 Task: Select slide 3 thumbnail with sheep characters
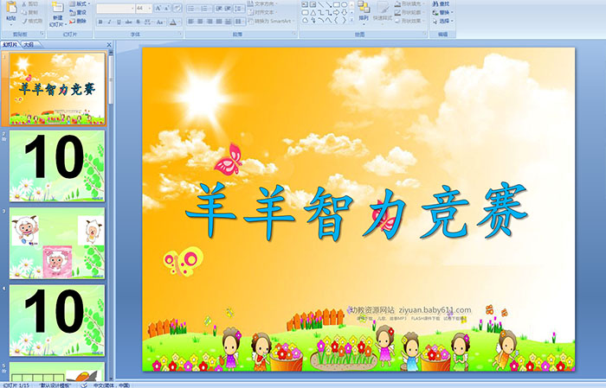point(57,241)
